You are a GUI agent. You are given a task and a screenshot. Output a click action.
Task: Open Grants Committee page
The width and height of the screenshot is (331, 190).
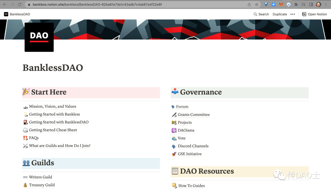click(x=194, y=115)
